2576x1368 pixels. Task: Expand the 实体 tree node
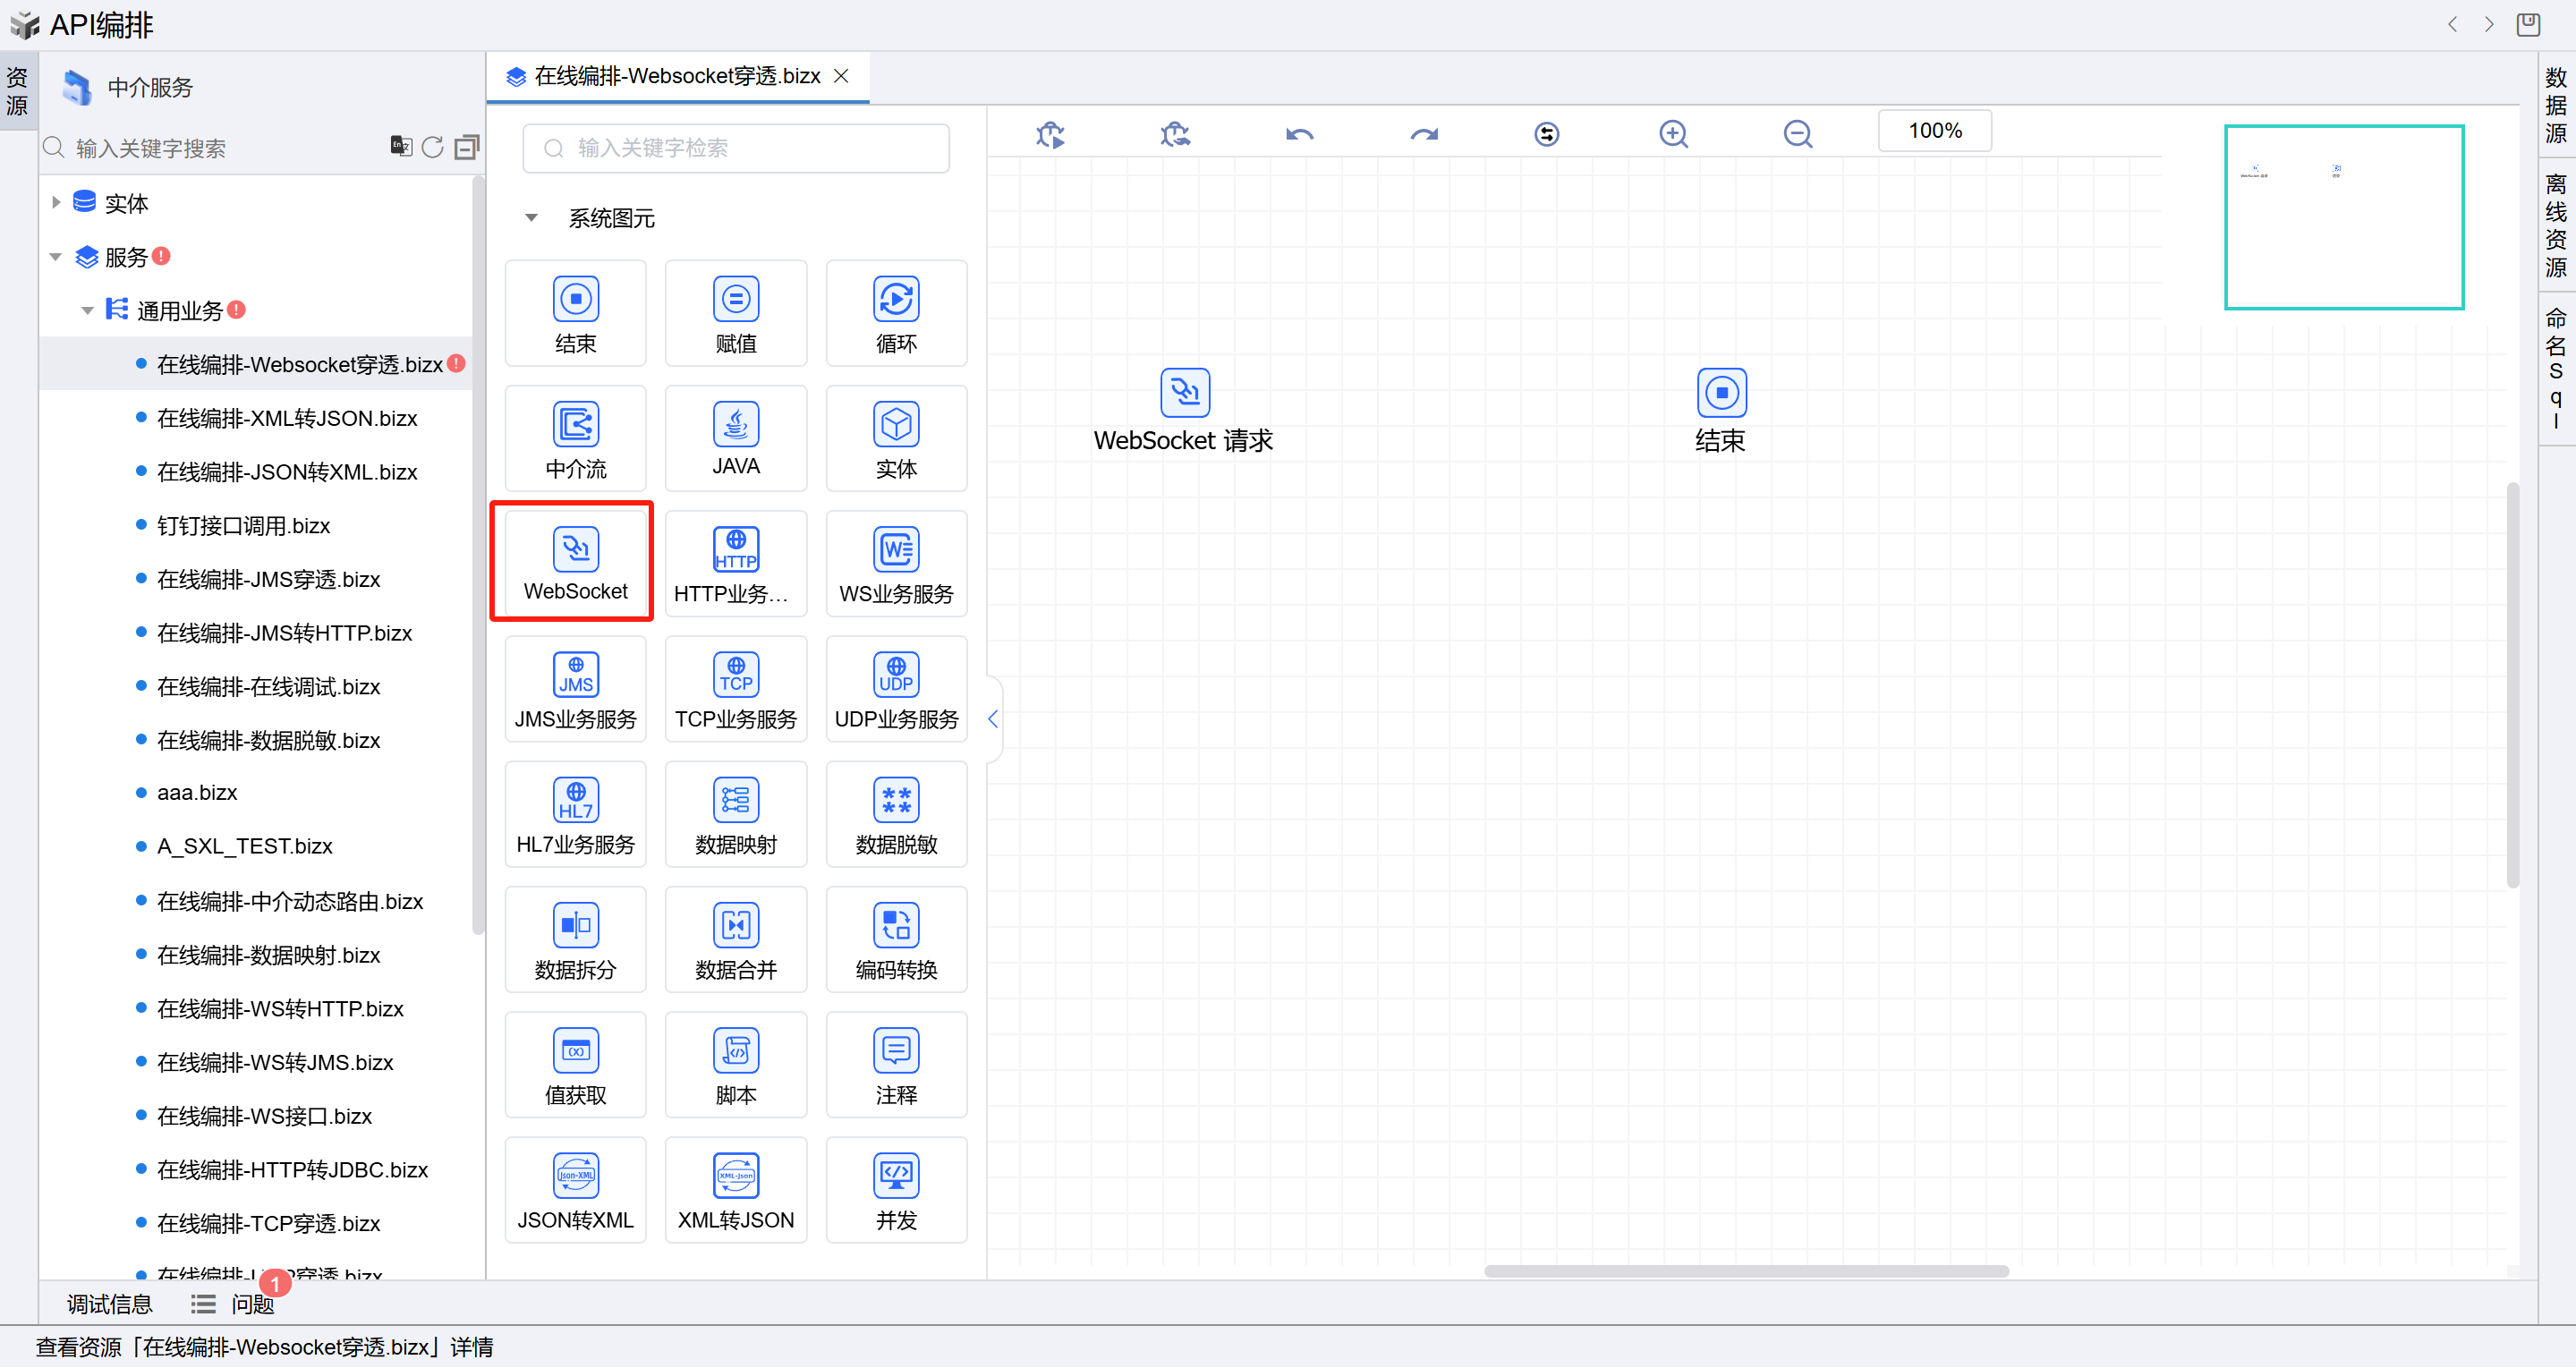[x=56, y=203]
